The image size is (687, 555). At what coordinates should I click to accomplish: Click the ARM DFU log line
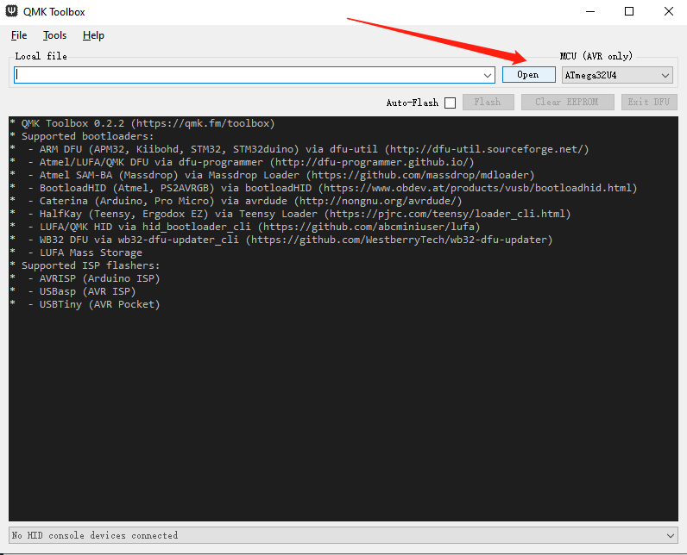299,149
